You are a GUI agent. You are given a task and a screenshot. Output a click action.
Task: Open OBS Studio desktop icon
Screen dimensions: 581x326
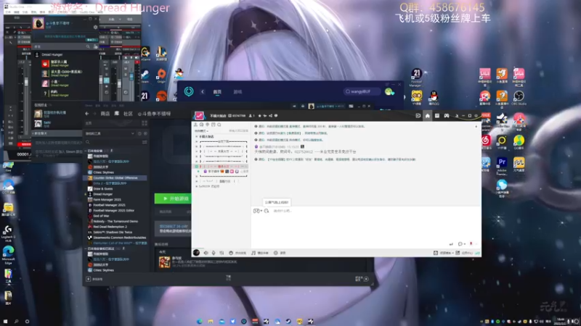[x=519, y=99]
